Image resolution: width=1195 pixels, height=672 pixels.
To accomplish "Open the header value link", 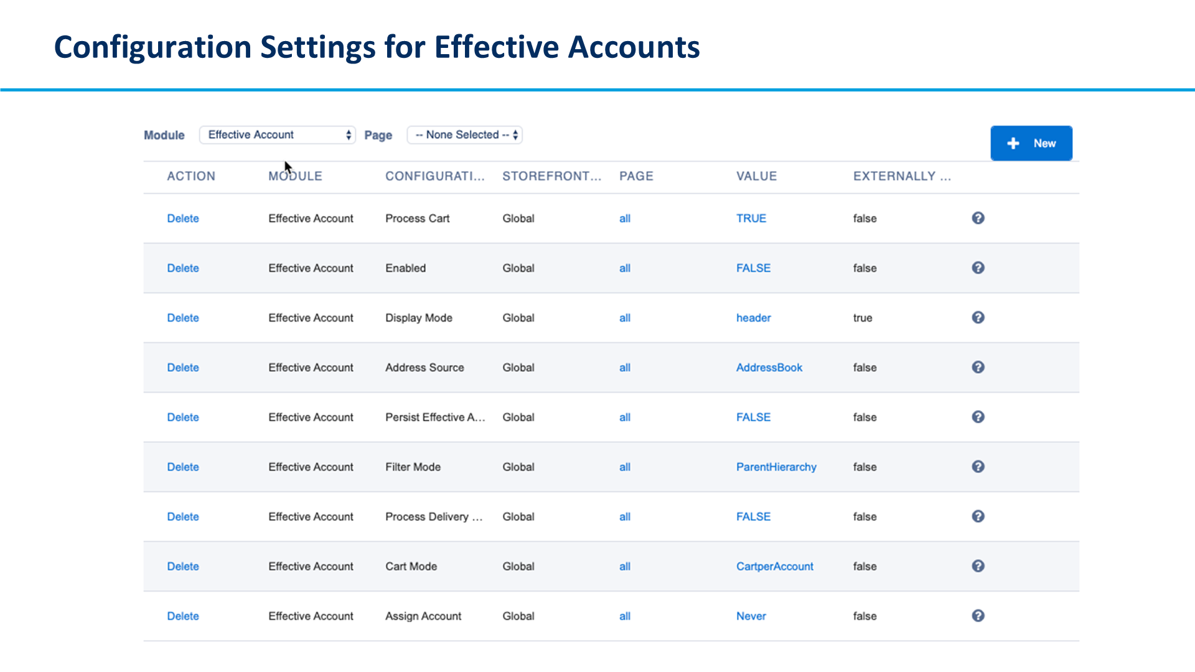I will pos(753,318).
